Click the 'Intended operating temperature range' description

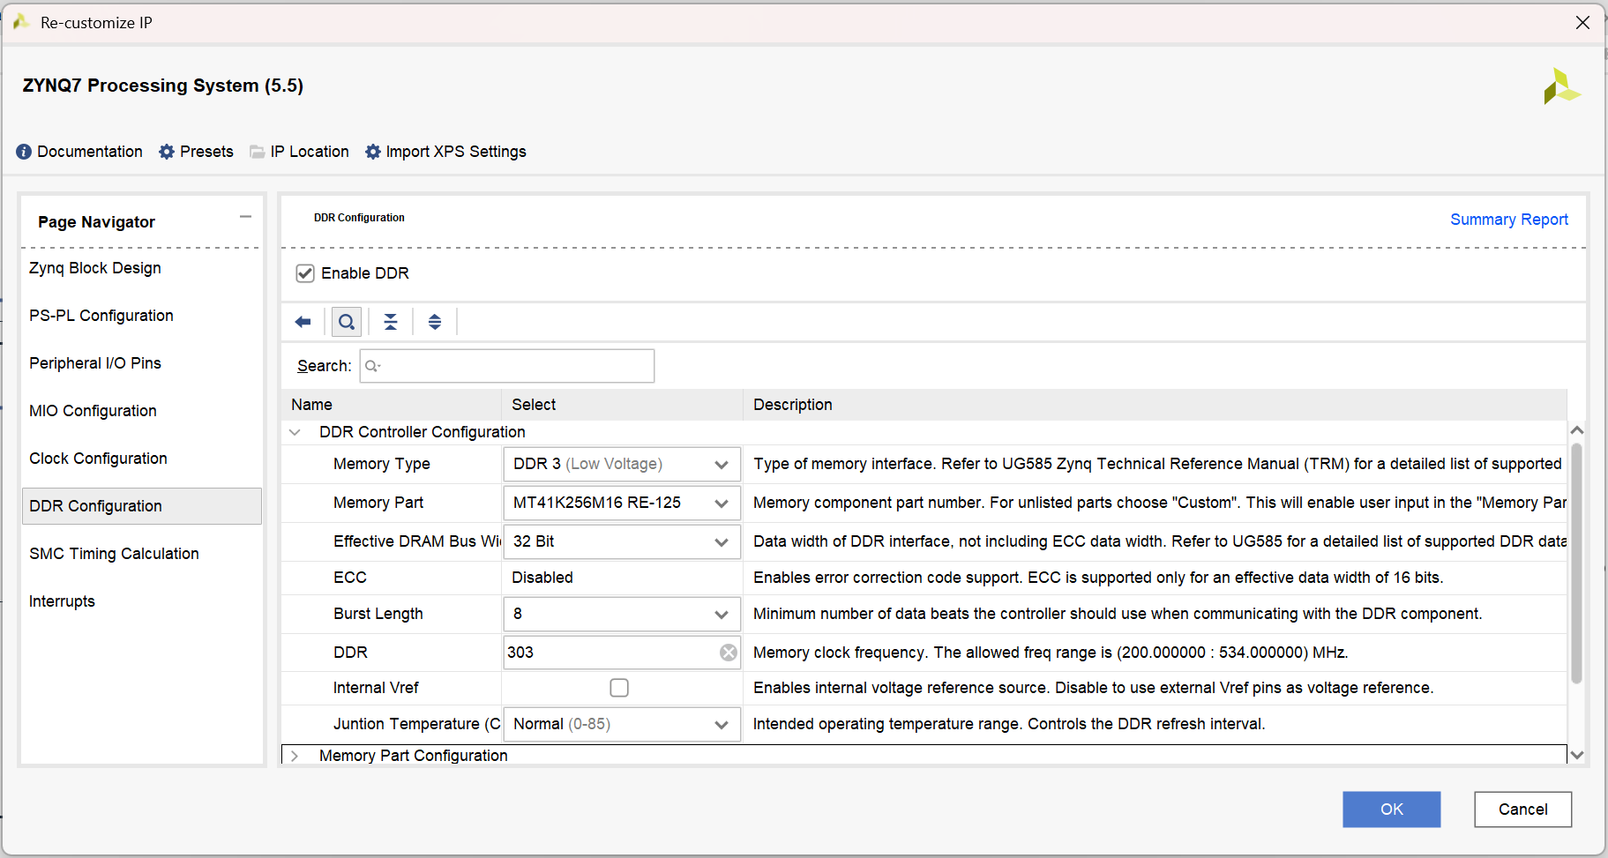pos(1009,724)
